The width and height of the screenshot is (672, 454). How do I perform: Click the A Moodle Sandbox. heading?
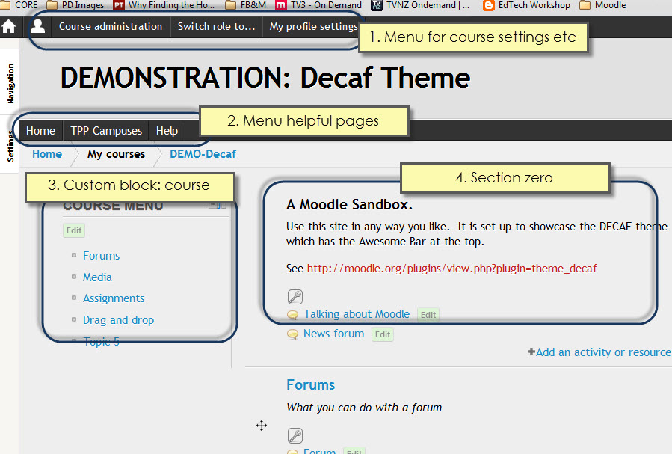pyautogui.click(x=349, y=204)
